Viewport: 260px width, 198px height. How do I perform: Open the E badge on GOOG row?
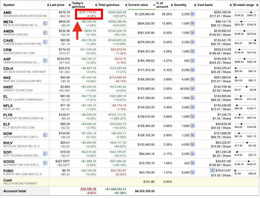click(45, 163)
